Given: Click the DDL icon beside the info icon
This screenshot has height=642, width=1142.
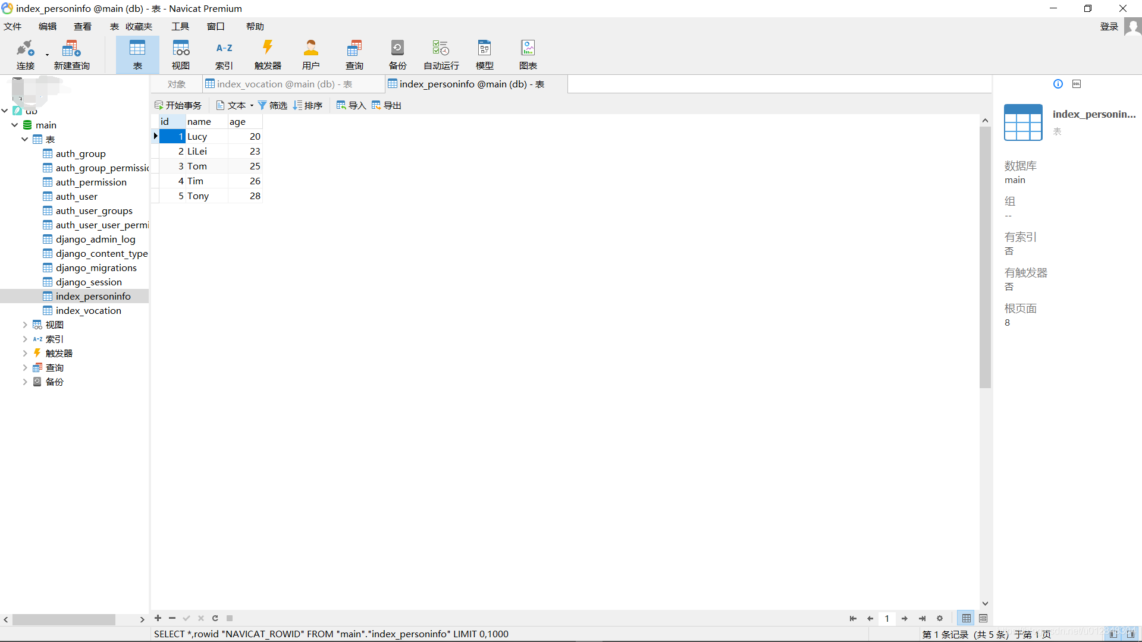Looking at the screenshot, I should pos(1077,84).
